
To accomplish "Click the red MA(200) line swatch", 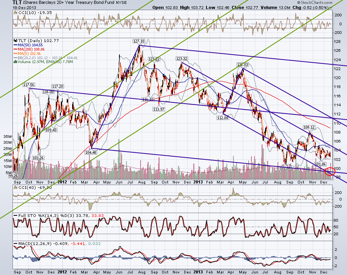I will [16, 49].
